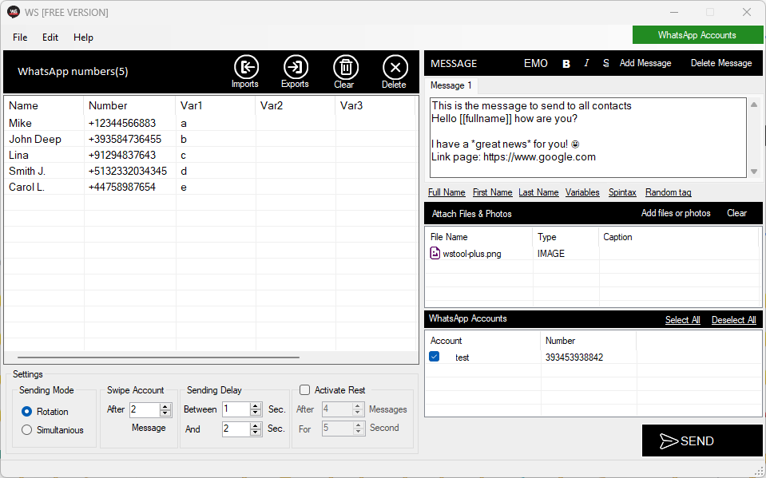Viewport: 766px width, 478px height.
Task: Click the Delete X circle icon
Action: [x=395, y=67]
